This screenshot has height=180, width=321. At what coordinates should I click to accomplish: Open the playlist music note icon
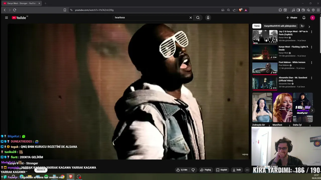click(x=293, y=10)
